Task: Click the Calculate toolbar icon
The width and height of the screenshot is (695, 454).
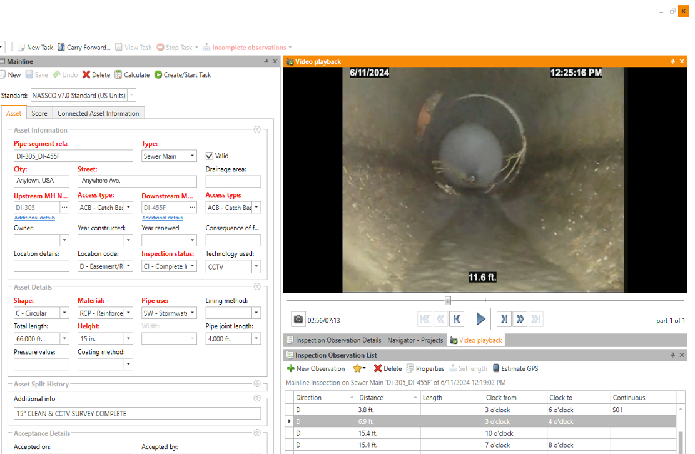Action: click(118, 75)
